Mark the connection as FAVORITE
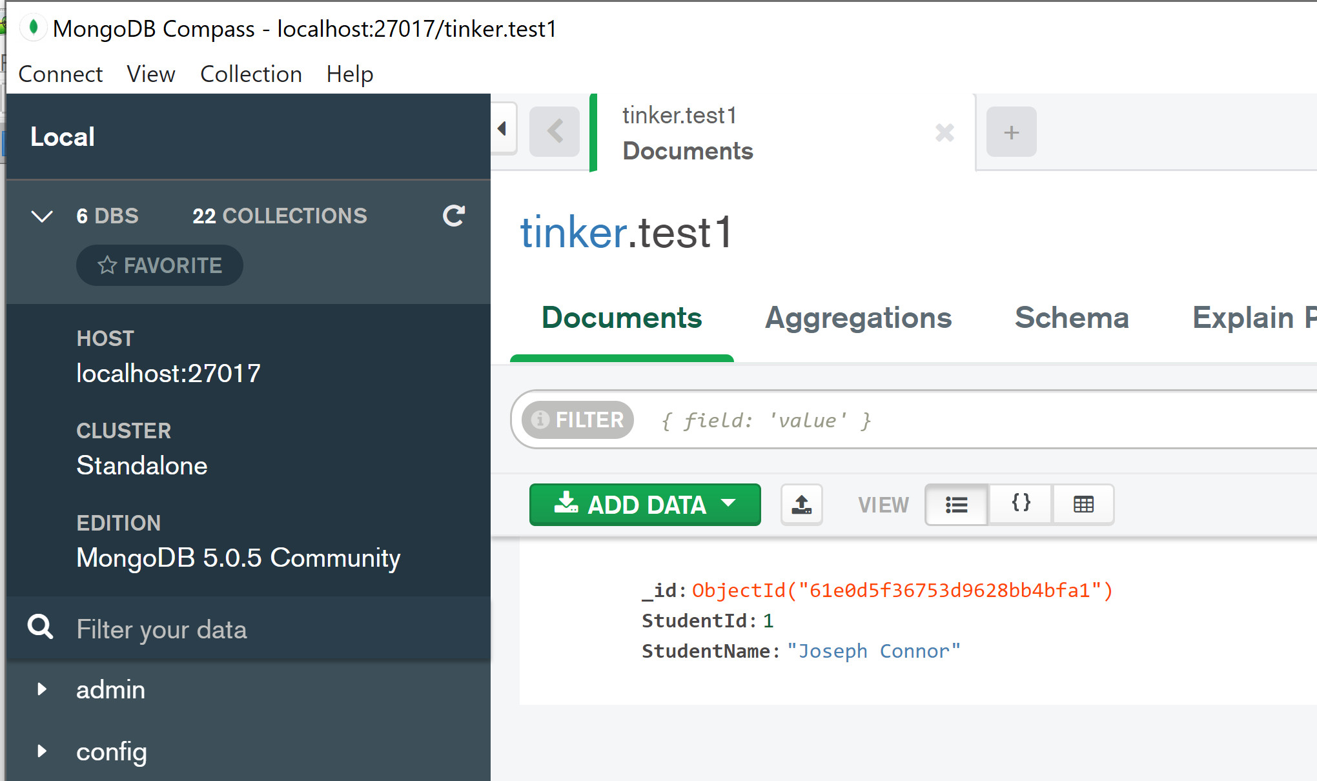This screenshot has height=781, width=1317. tap(159, 265)
